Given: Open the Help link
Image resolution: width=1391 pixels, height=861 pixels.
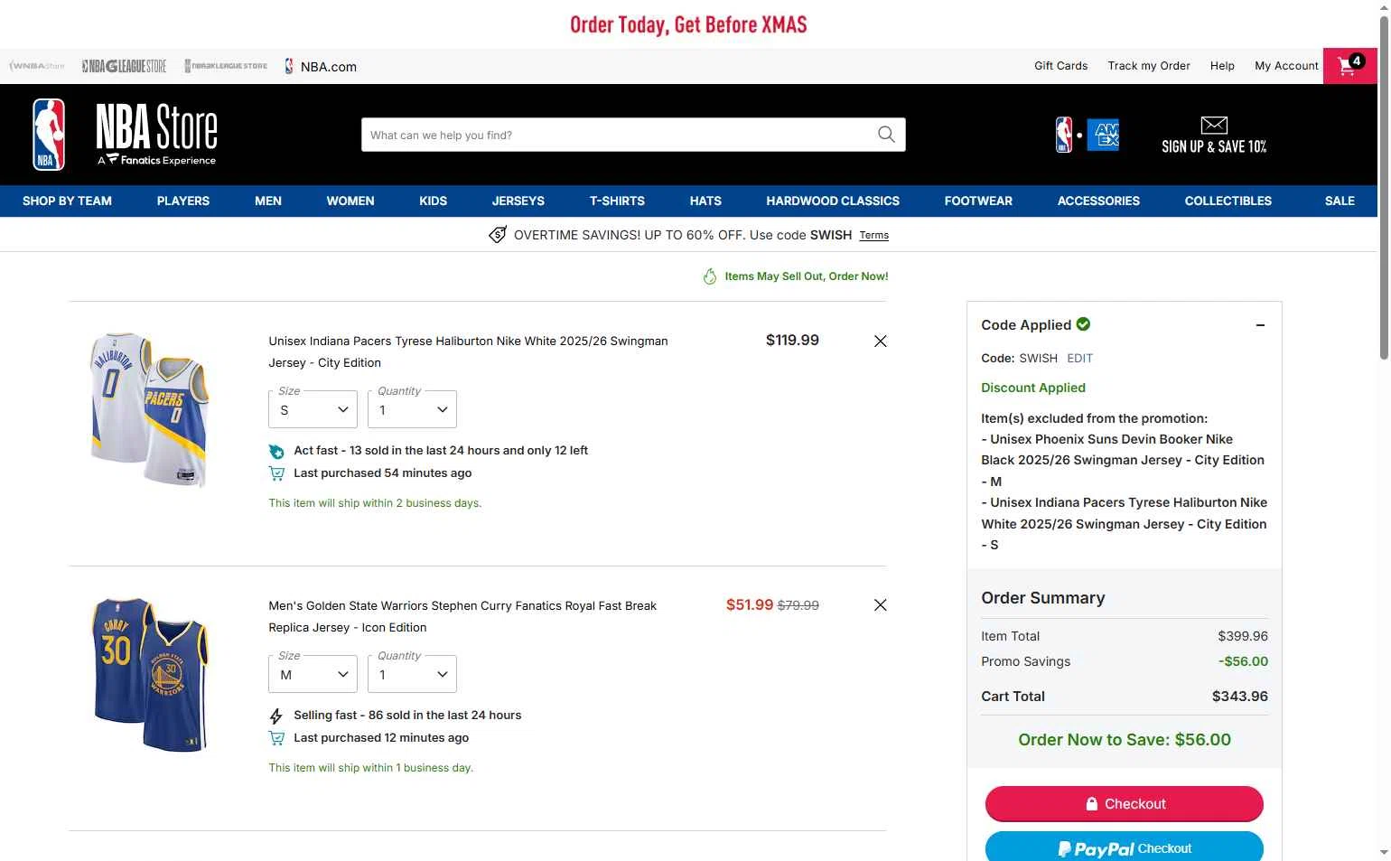Looking at the screenshot, I should tap(1222, 66).
